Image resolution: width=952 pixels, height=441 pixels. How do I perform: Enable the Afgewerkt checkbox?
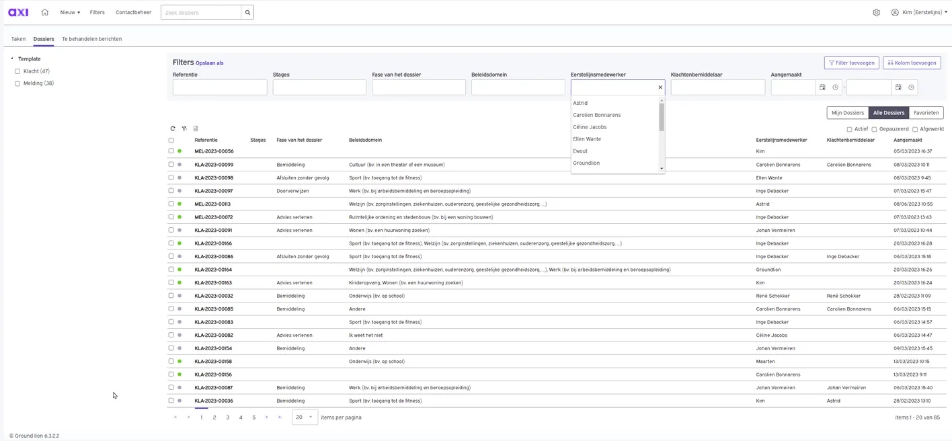click(x=915, y=129)
